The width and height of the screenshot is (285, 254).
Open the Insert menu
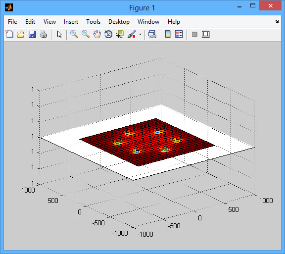(71, 22)
